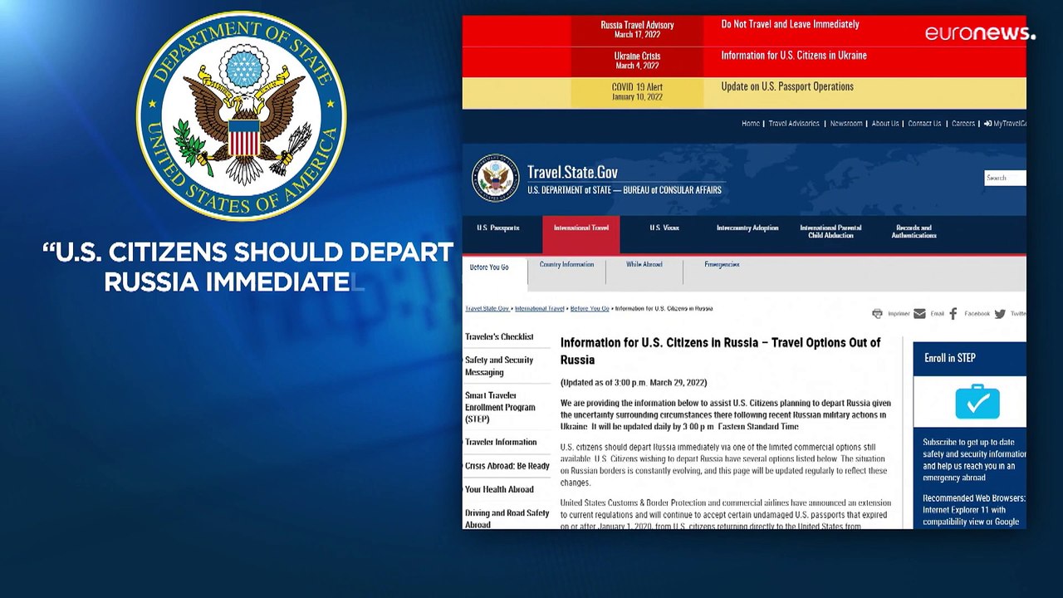Click the Search input field
1063x598 pixels.
1005,178
